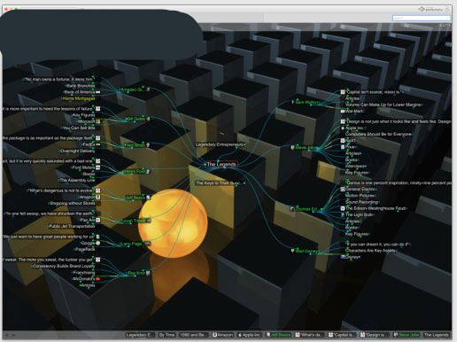Open the Legendary E... tab in the bottom bar
Viewport: 457px width, 342px height.
(140, 335)
